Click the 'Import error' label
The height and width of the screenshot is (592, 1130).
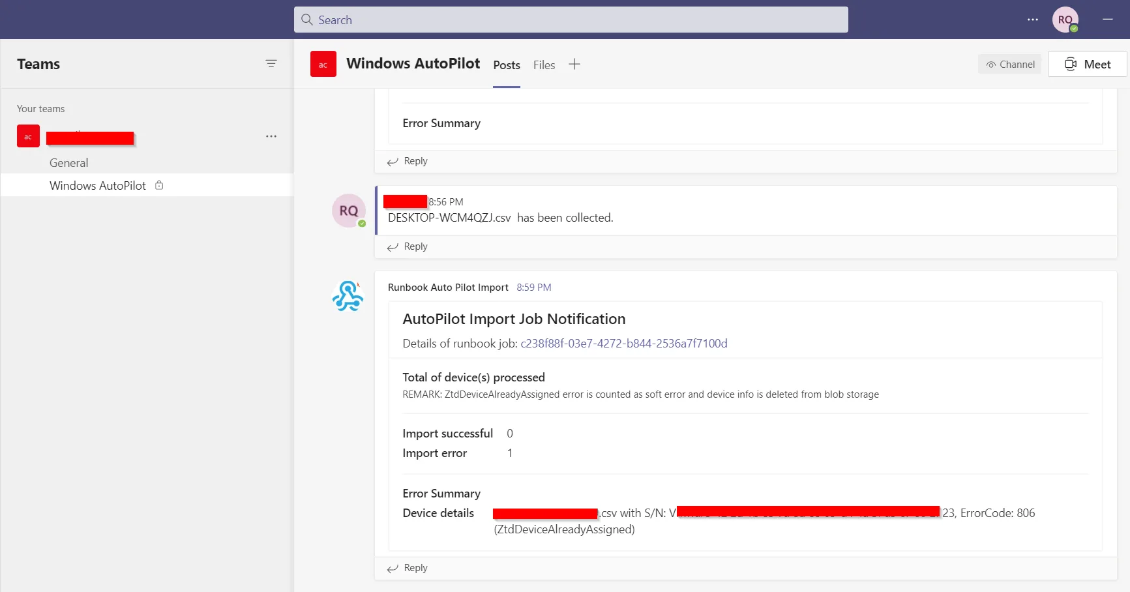[435, 453]
